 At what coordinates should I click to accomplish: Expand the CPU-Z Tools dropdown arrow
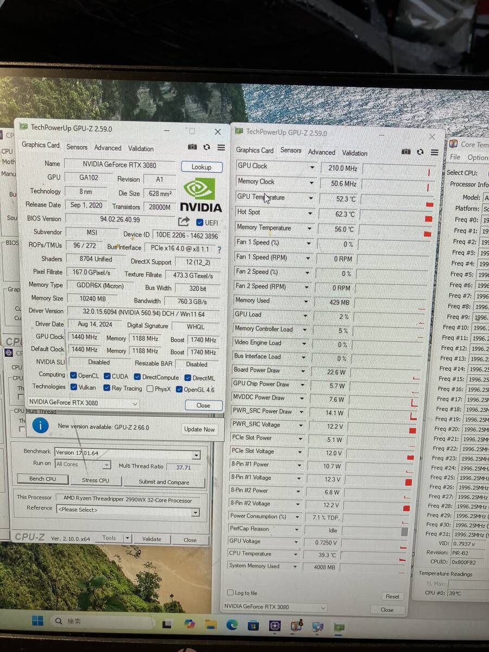click(x=127, y=538)
